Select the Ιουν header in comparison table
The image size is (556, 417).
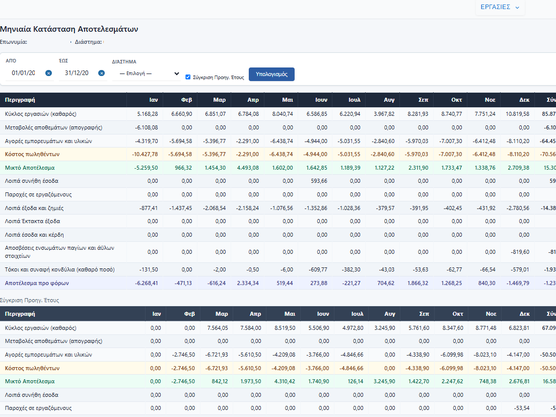[323, 314]
